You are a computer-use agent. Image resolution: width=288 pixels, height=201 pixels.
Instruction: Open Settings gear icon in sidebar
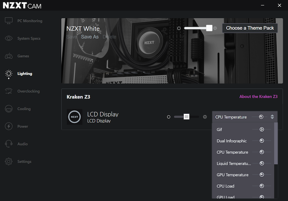pos(8,161)
